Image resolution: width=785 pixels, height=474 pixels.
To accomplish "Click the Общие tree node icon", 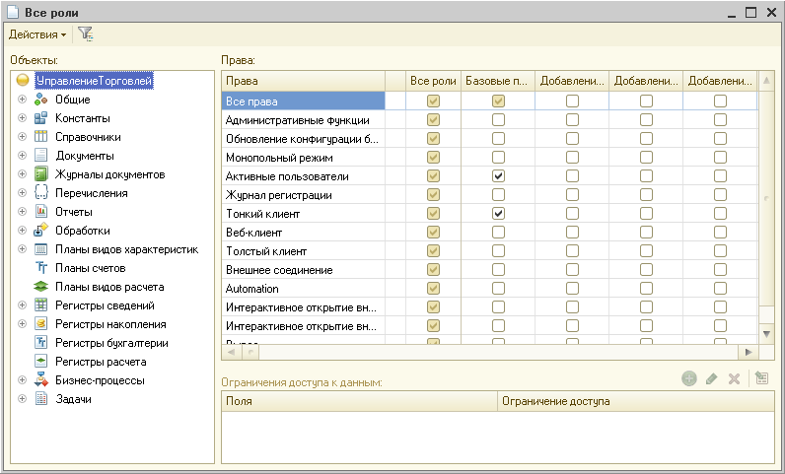I will [41, 100].
